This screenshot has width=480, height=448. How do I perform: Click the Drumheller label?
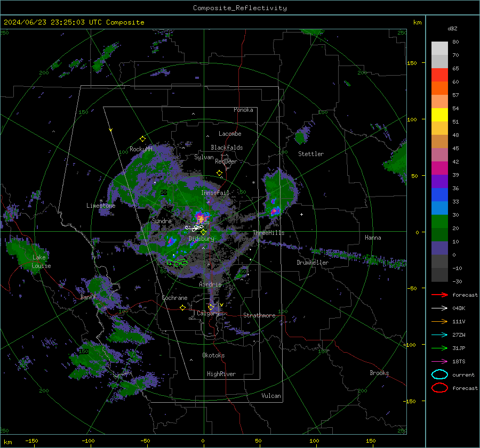point(313,263)
